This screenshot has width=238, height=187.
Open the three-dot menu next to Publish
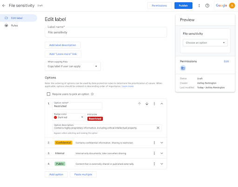pos(199,6)
